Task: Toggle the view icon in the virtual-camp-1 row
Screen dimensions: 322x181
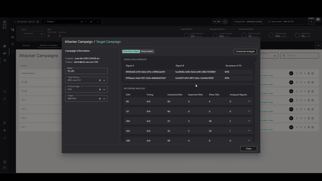Action: coord(301,73)
